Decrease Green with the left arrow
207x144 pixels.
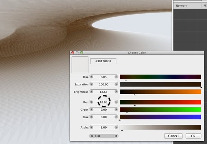click(91, 110)
